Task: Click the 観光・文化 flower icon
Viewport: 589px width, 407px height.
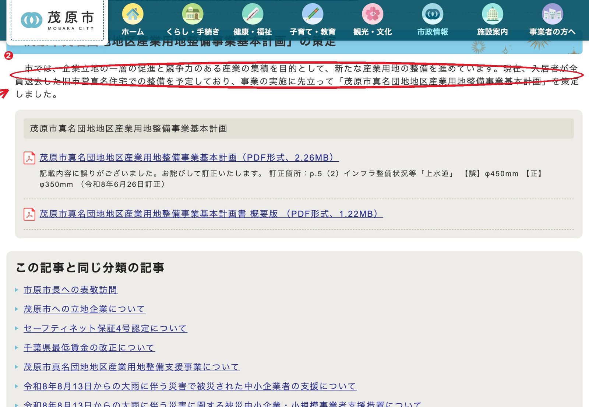Action: (373, 14)
